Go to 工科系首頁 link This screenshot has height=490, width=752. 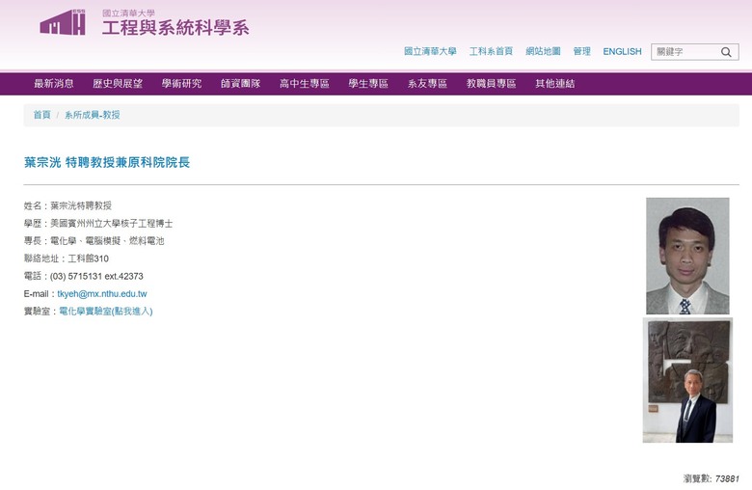pos(491,51)
